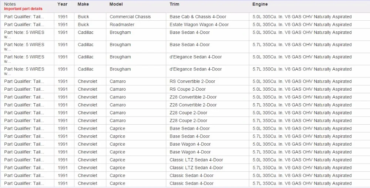
Task: Click the Trim column header
Action: pos(174,4)
